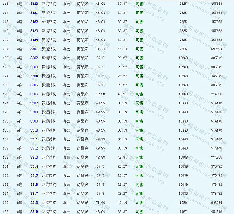
Task: Select room 3309 link
Action: (x=34, y=121)
